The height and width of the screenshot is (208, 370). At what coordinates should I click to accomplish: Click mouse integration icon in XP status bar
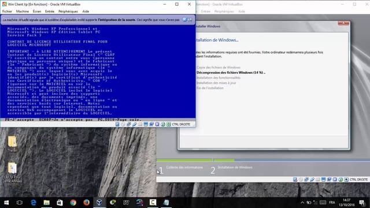(x=163, y=124)
